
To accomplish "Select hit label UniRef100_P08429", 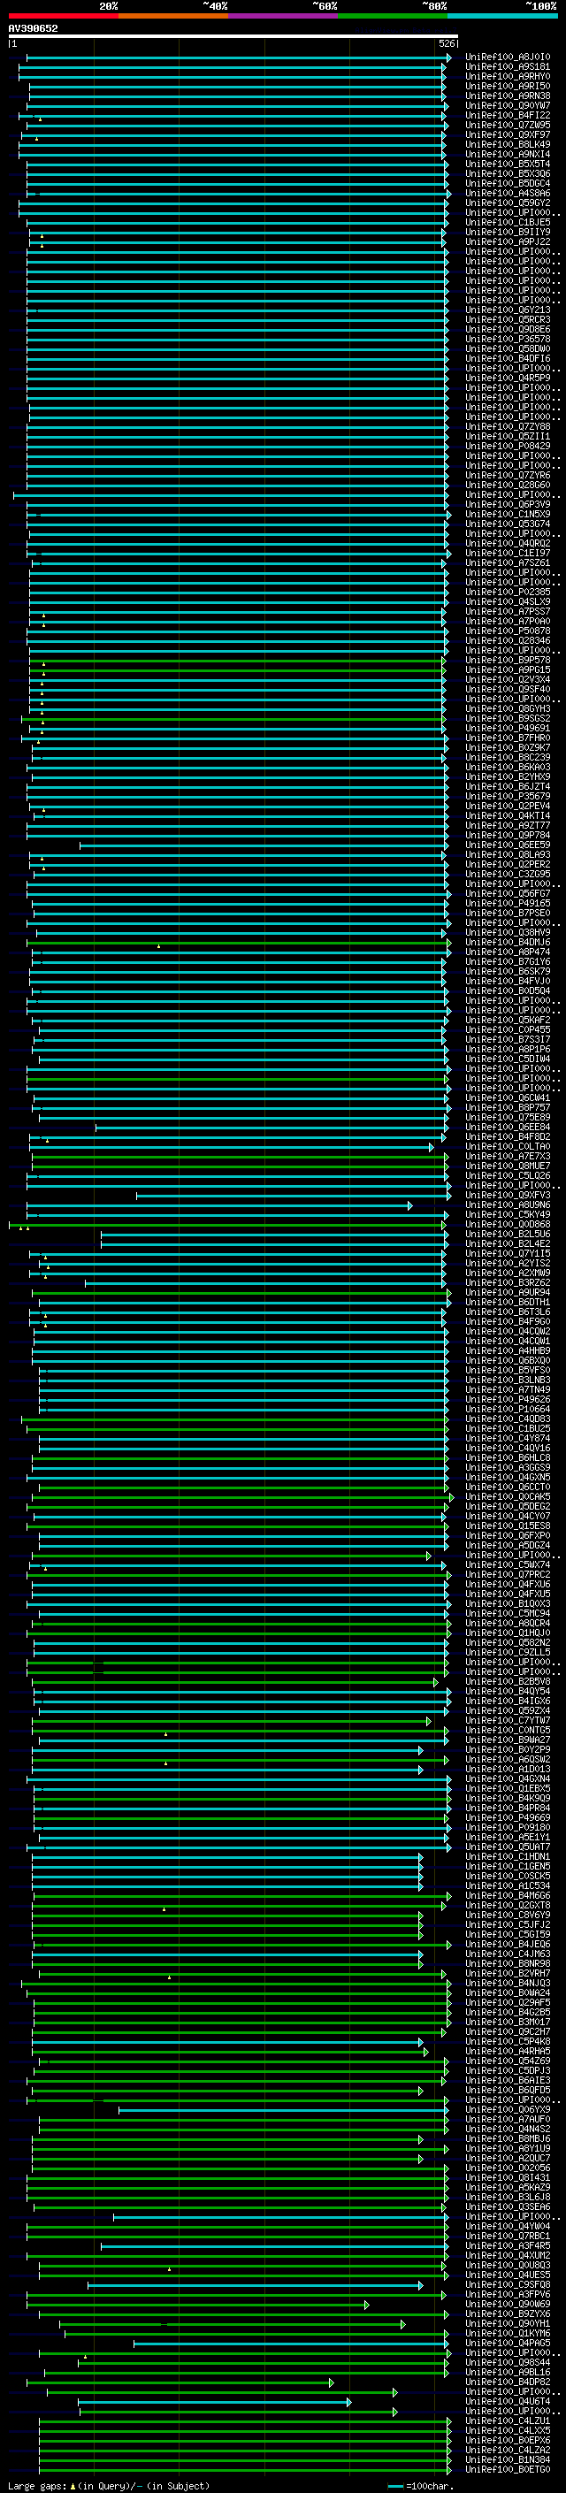I will [x=507, y=446].
